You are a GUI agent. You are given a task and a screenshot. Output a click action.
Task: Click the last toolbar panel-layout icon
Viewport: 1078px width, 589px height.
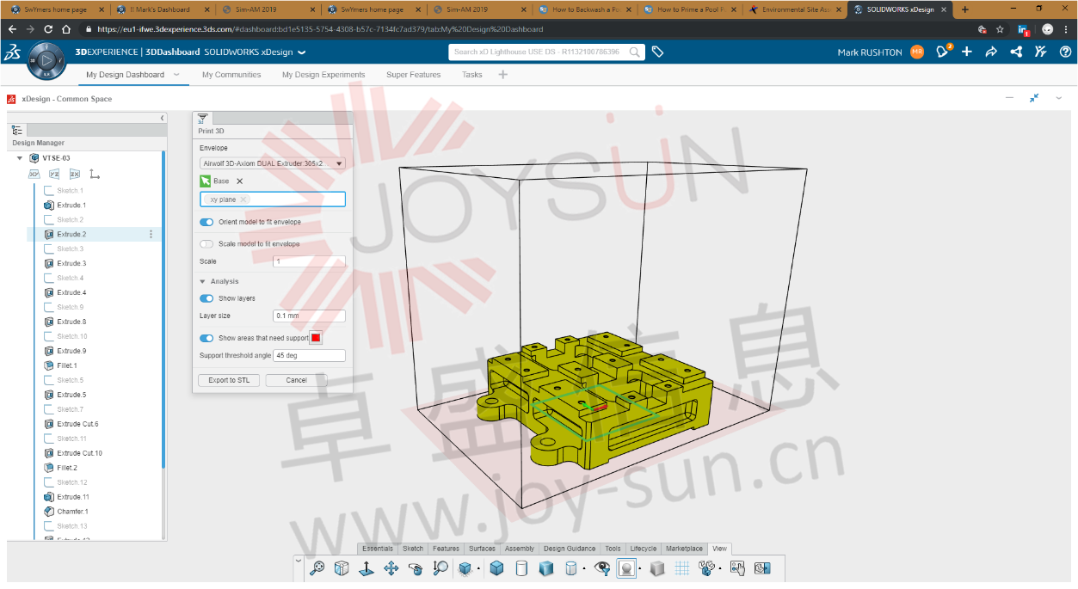pos(762,568)
